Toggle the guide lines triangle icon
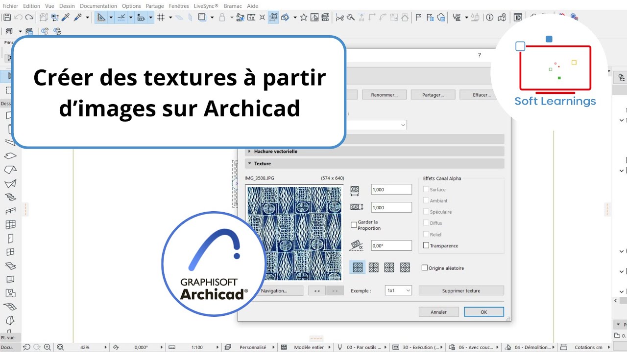Image resolution: width=627 pixels, height=352 pixels. pyautogui.click(x=101, y=17)
